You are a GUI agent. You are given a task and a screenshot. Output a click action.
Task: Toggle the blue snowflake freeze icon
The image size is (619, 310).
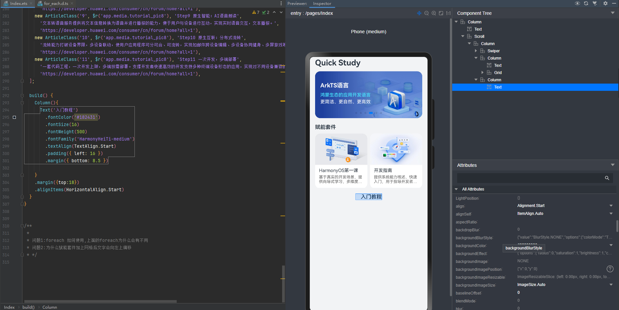[x=419, y=13]
